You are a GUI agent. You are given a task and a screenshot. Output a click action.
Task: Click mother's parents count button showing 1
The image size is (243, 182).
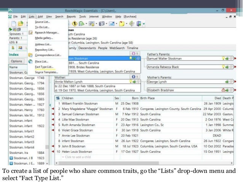pos(135,77)
